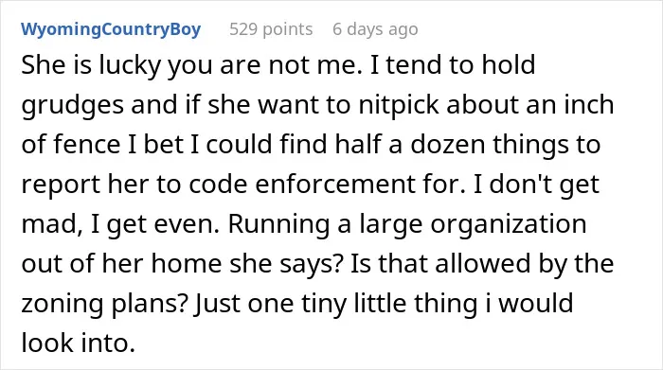Click the word "Running" in the comment
Viewport: 663px width, 370px height.
(x=279, y=224)
